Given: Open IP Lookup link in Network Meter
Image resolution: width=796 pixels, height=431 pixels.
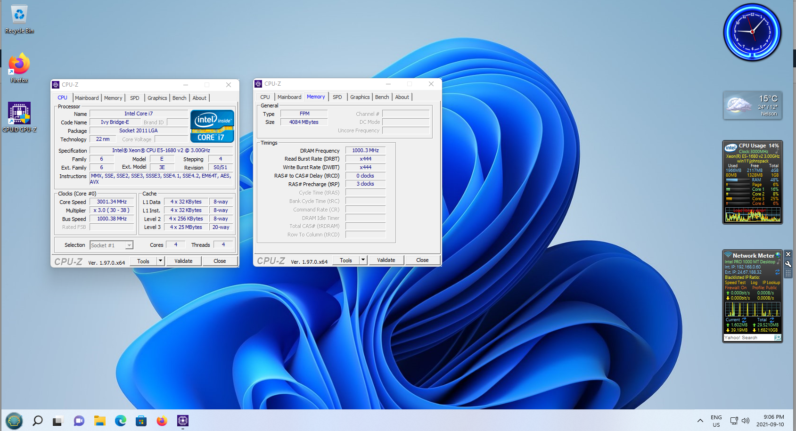Looking at the screenshot, I should (x=771, y=283).
